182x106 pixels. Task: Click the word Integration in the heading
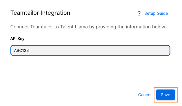coord(55,13)
